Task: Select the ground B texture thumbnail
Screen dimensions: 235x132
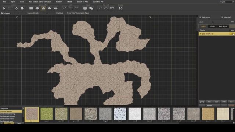Action: [x=76, y=114]
